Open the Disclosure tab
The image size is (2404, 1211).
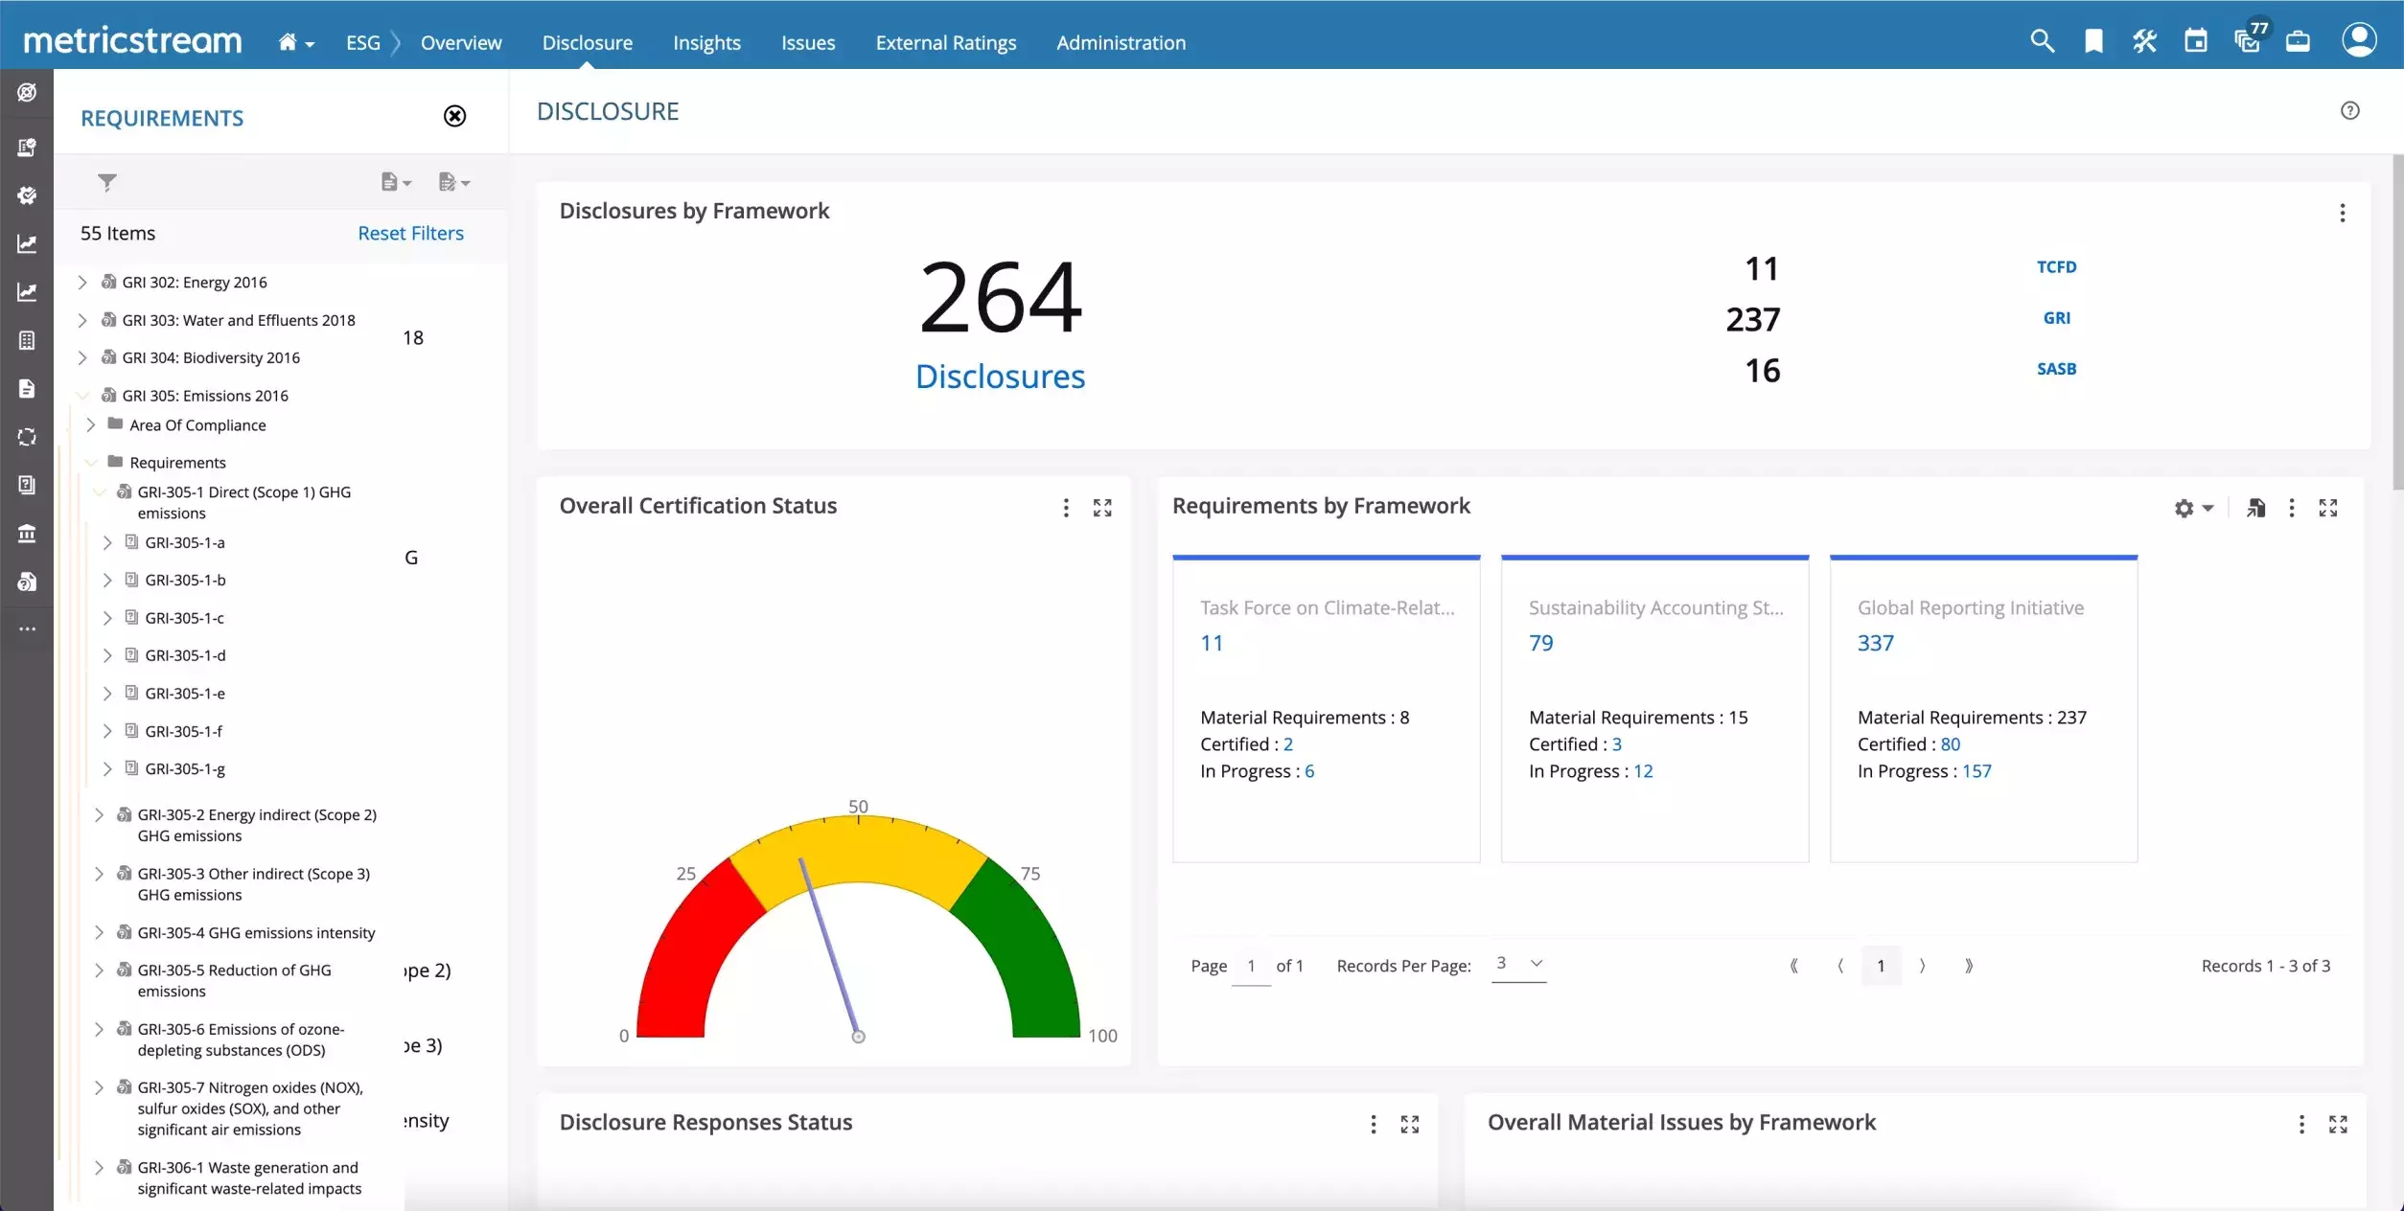click(x=587, y=42)
